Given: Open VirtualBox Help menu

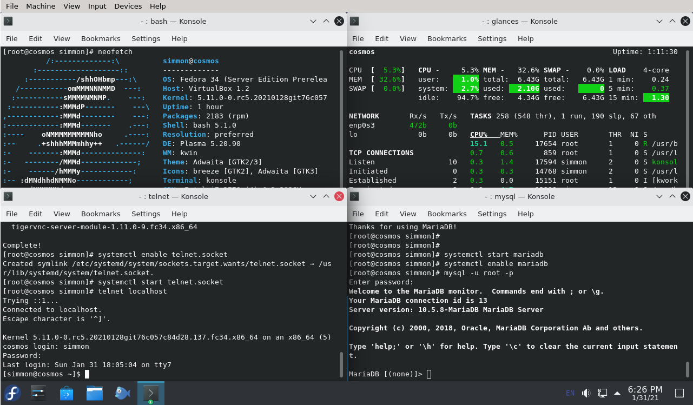Looking at the screenshot, I should pos(157,6).
